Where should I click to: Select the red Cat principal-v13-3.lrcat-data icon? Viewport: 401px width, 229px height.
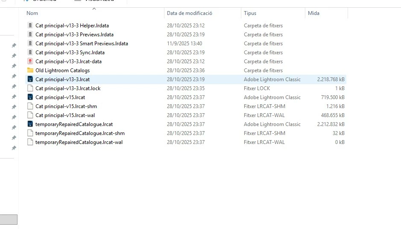point(30,61)
